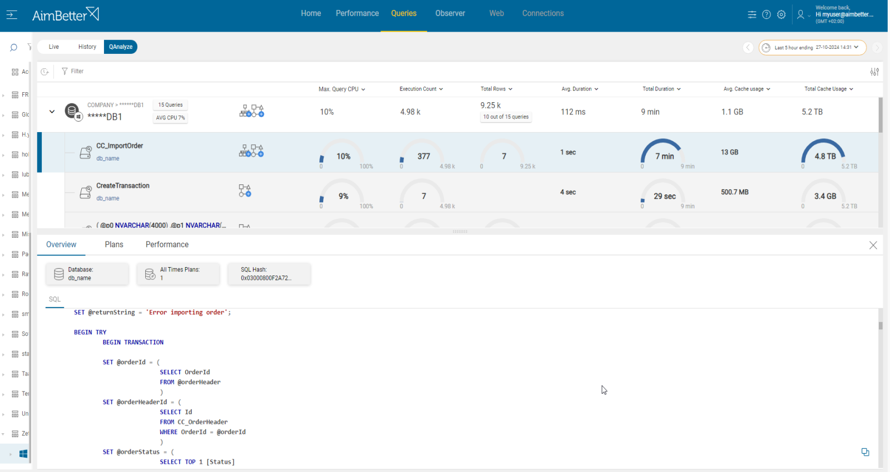Sort by Total Rows column
The height and width of the screenshot is (472, 890).
click(x=496, y=89)
